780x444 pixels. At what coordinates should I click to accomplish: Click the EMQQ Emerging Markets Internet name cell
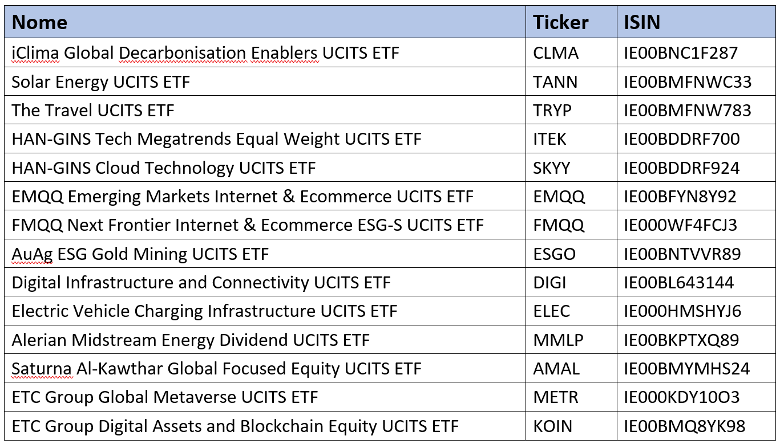tap(265, 196)
